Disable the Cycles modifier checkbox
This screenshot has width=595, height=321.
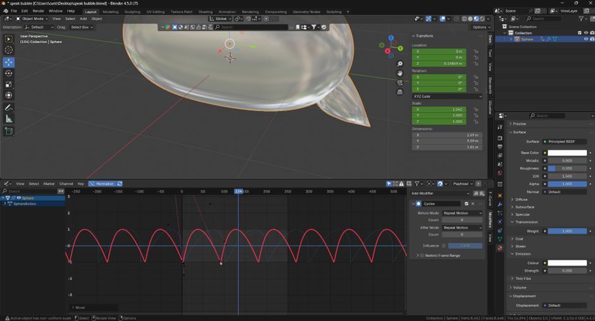tap(467, 204)
